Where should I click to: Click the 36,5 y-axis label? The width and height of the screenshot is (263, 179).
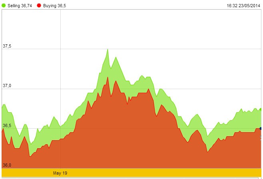tap(7, 126)
